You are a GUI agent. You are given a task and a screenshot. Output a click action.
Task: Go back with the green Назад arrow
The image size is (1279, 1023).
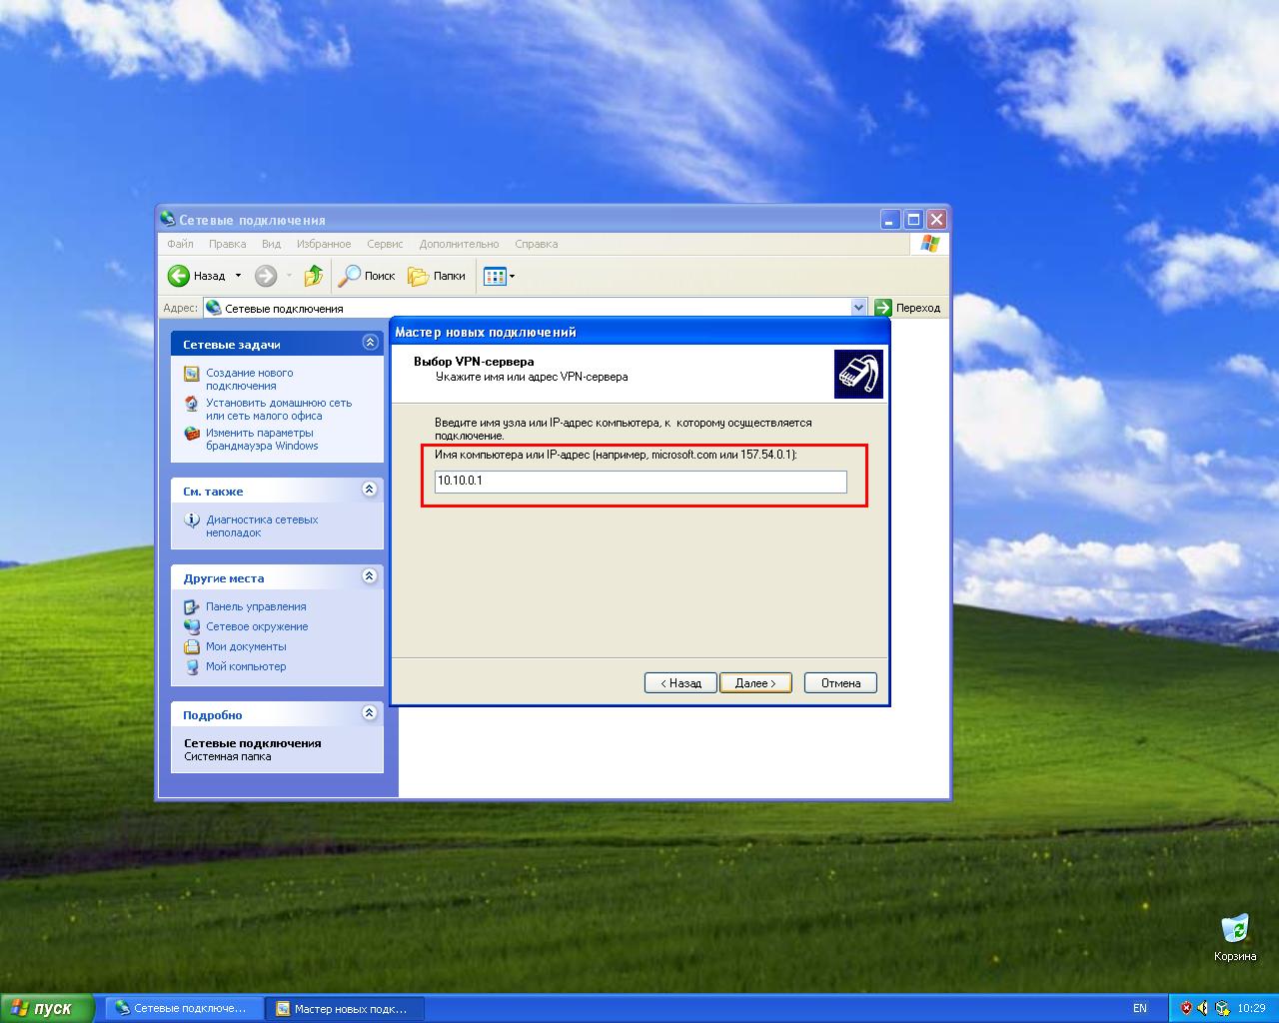click(x=197, y=276)
